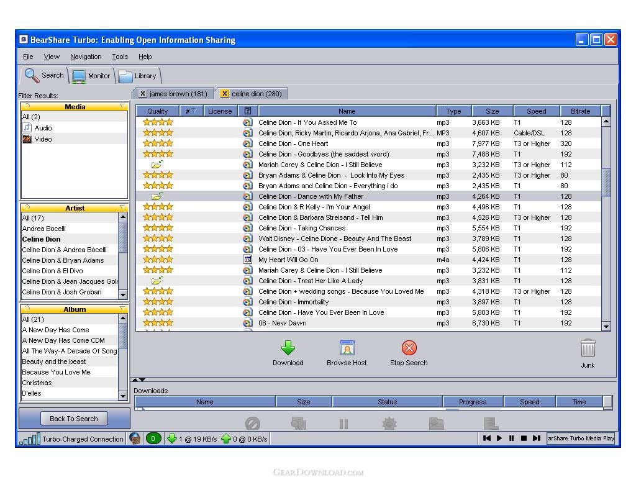Screen dimensions: 636x477
Task: Click the results list vertical scrollbar thumb
Action: (606, 182)
